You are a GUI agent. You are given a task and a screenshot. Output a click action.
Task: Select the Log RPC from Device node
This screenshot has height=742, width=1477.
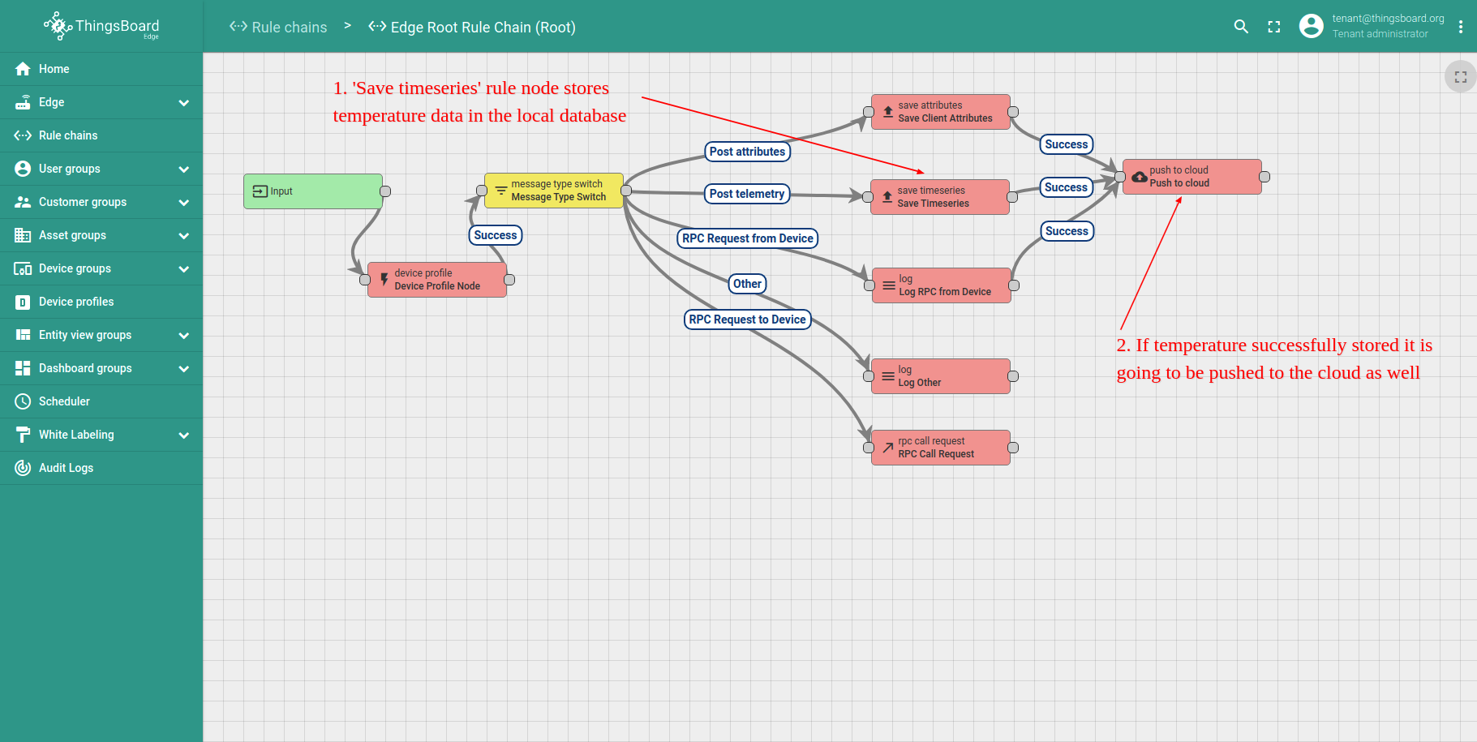point(942,285)
